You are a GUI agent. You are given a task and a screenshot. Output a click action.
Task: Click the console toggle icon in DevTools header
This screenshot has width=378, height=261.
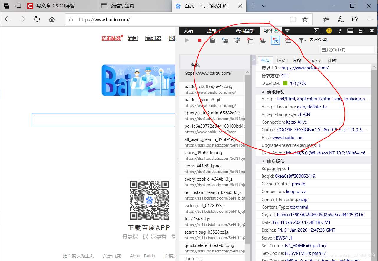point(316,31)
